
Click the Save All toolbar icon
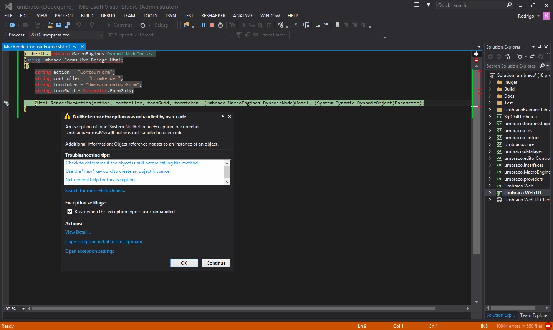pos(67,25)
